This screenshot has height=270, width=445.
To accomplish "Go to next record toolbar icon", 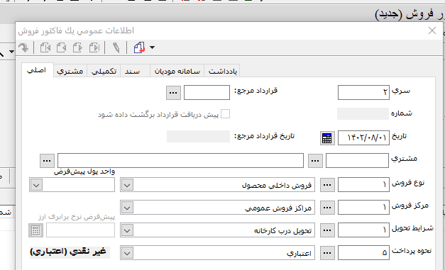I will [77, 47].
